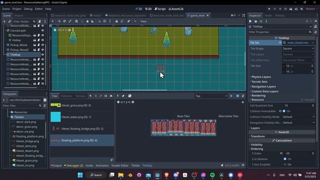This screenshot has width=320, height=180.
Task: Select the Picker tool in TileMap editor
Action: pyautogui.click(x=118, y=96)
